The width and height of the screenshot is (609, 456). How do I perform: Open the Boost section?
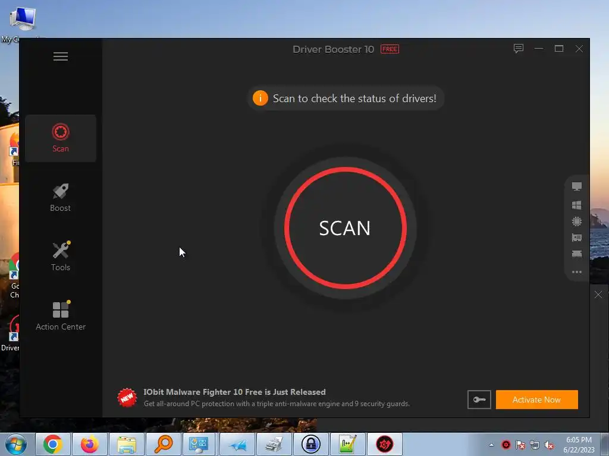61,198
